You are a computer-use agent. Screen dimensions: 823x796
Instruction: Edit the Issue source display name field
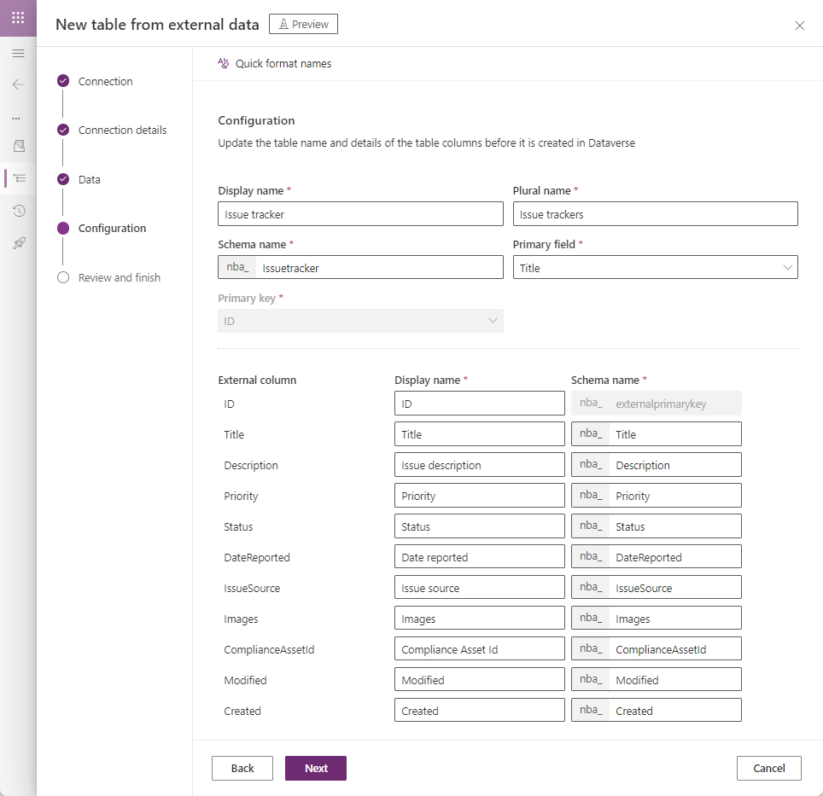click(479, 588)
